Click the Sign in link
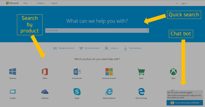Viewport: 205px width, 107px height. (184, 4)
